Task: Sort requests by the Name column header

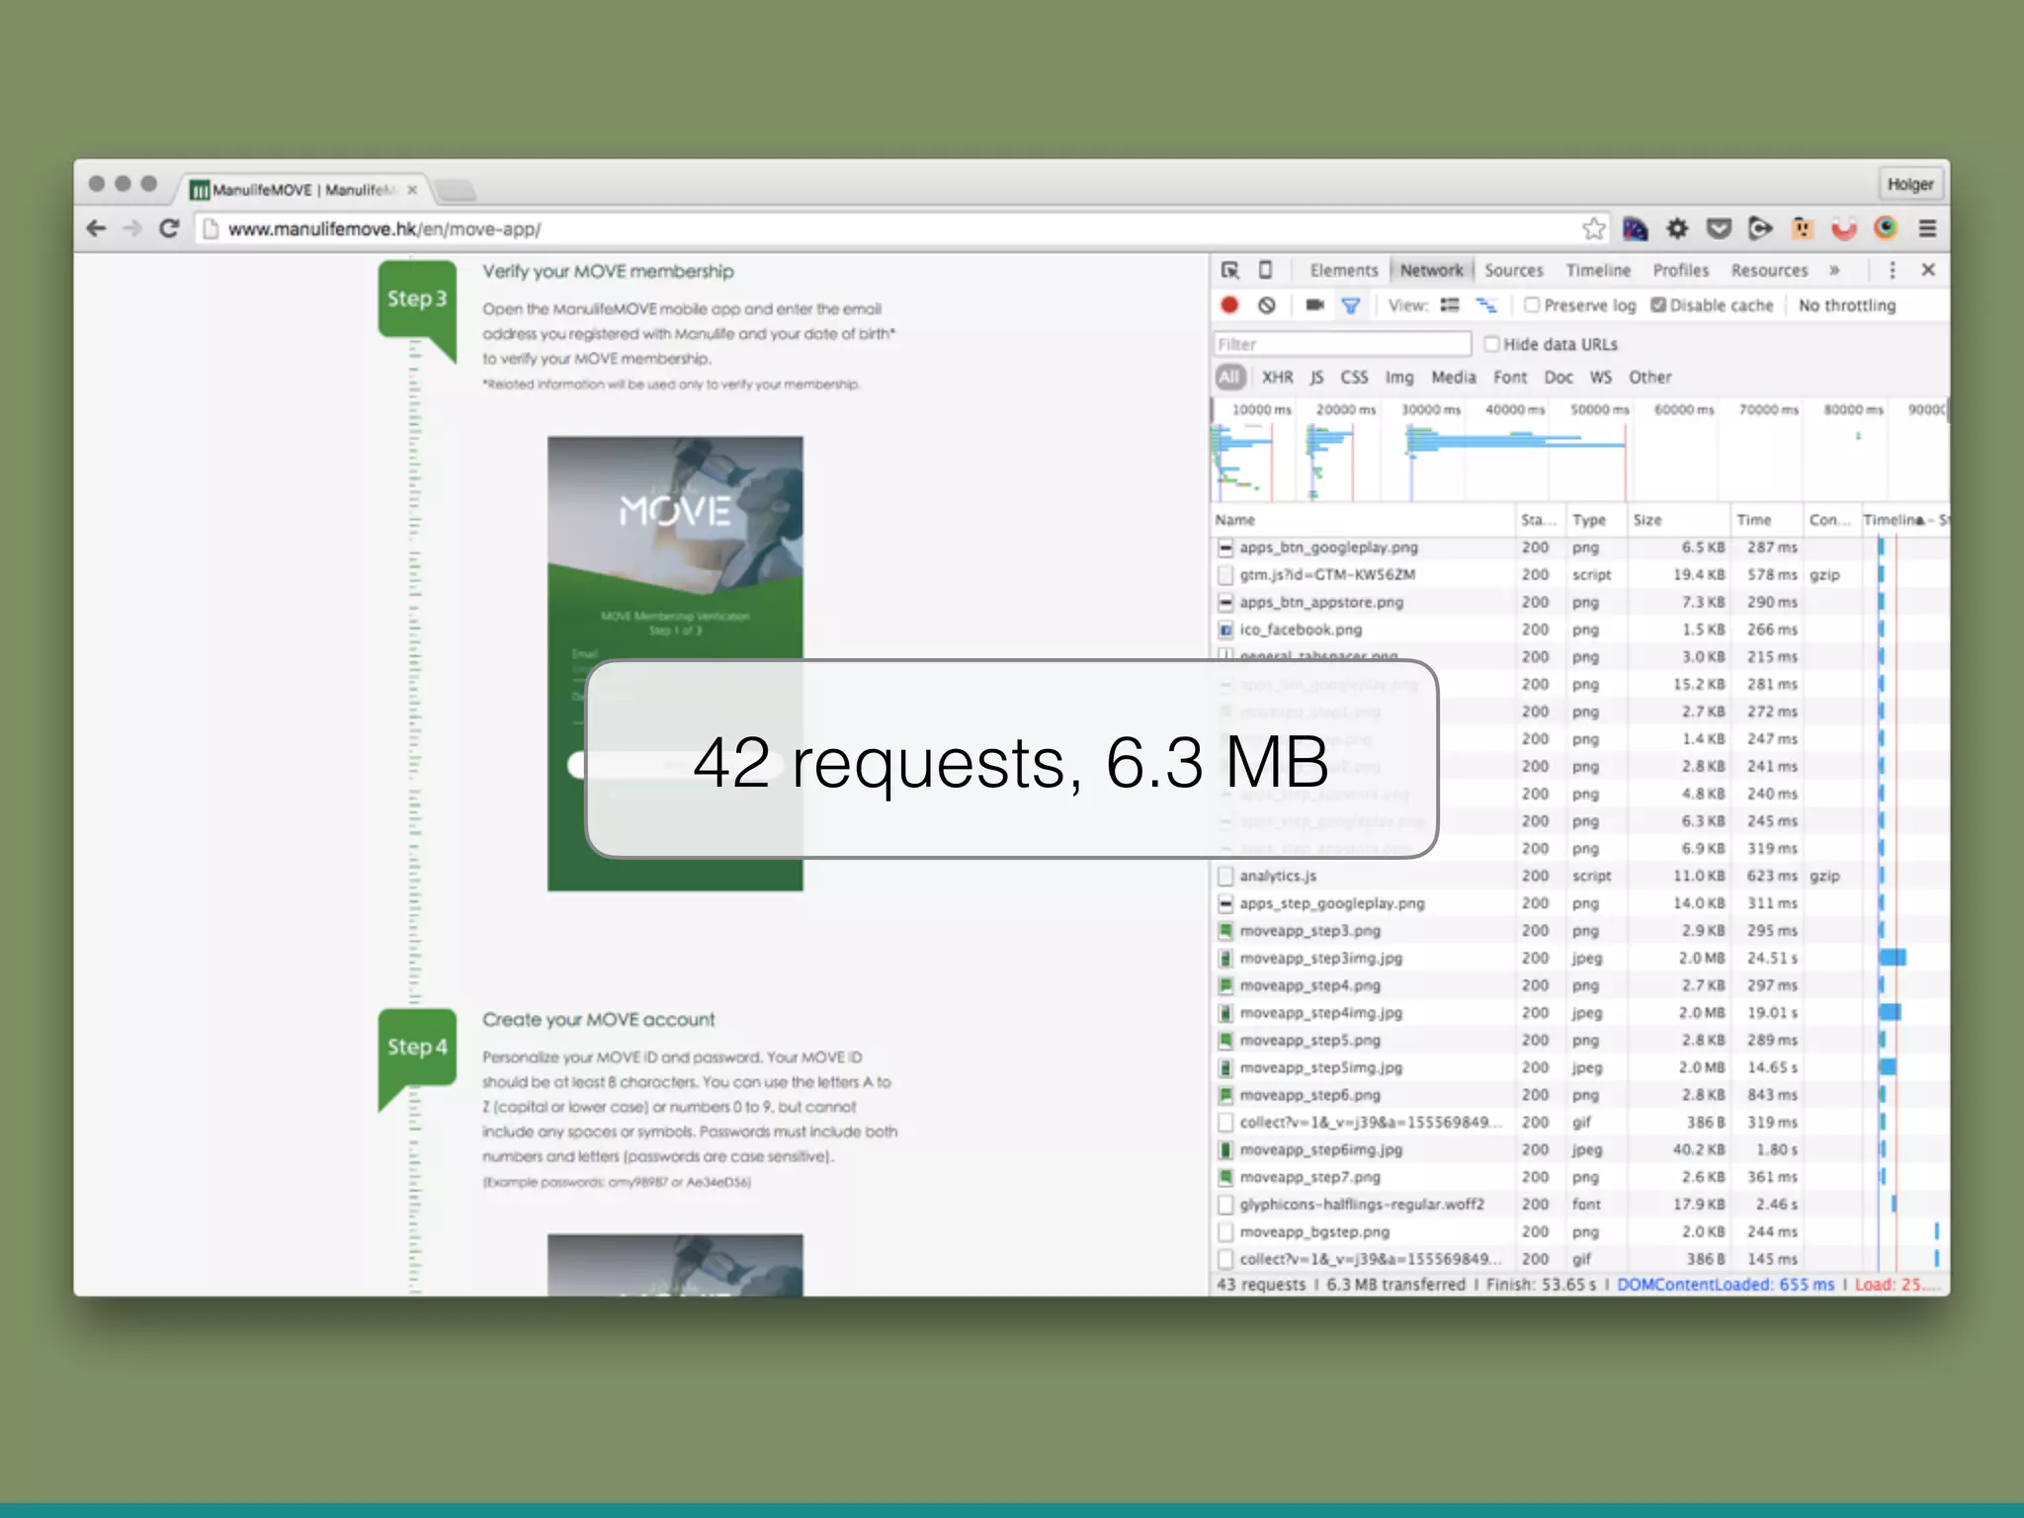Action: (1363, 520)
